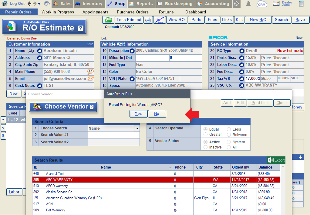
Task: Go back with the left arrow icon
Action: coord(29,4)
